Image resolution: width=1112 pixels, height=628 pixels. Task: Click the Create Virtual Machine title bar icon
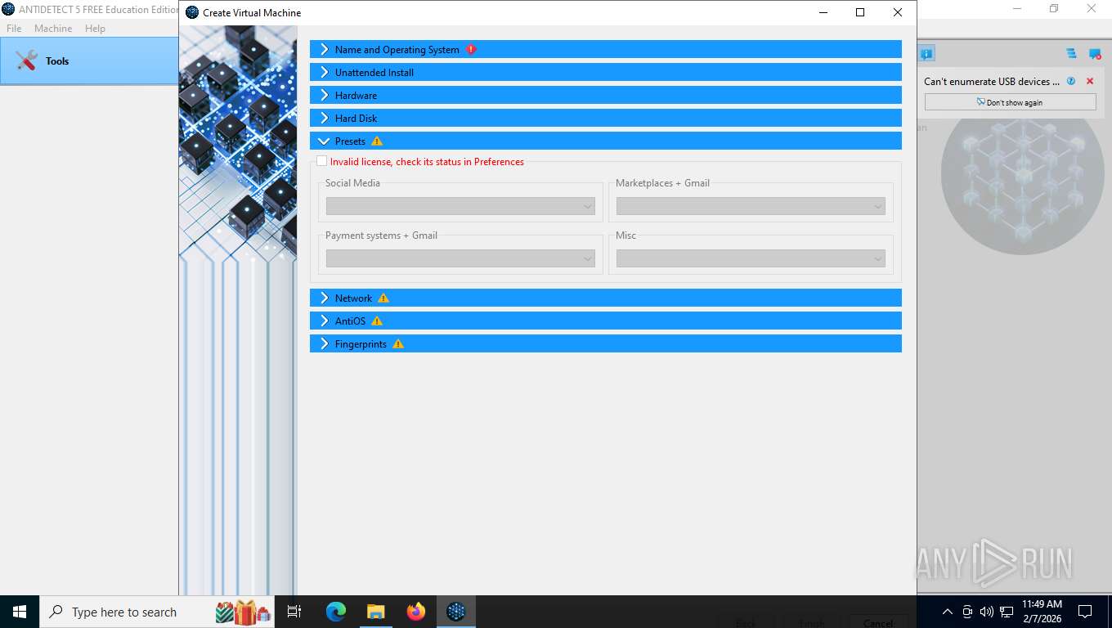192,12
